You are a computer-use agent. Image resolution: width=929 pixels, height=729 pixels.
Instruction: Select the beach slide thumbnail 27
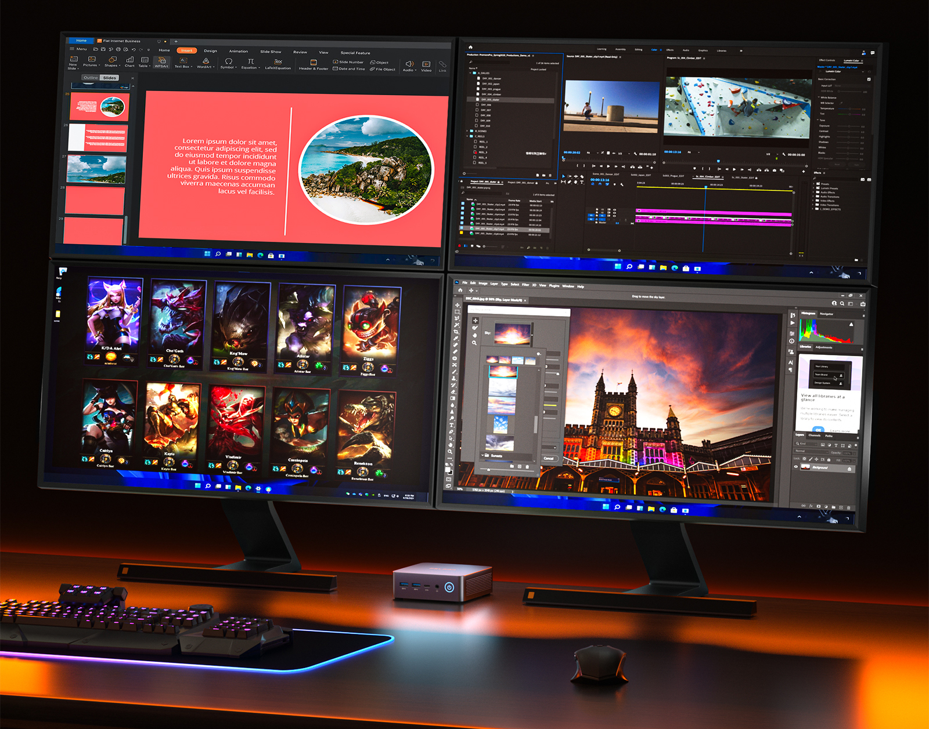96,169
